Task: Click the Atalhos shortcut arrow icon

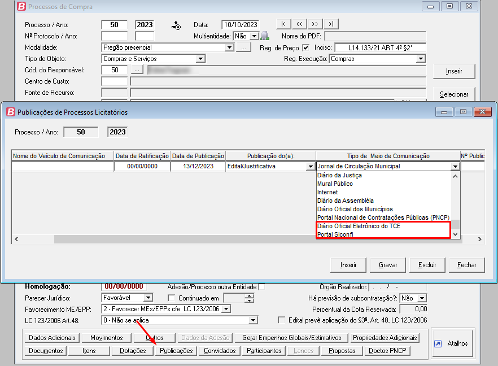Action: (438, 343)
